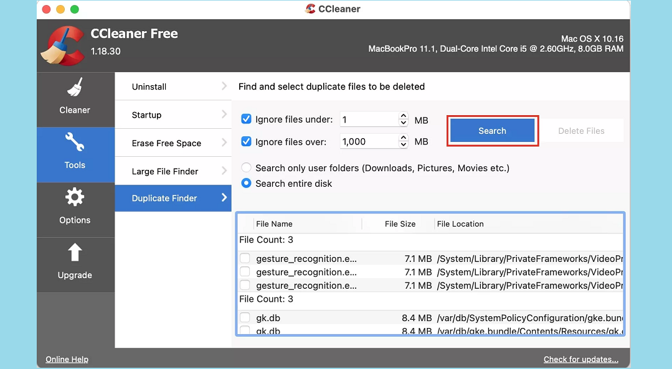
Task: Click the Mac OS X 10.16 text
Action: [592, 39]
